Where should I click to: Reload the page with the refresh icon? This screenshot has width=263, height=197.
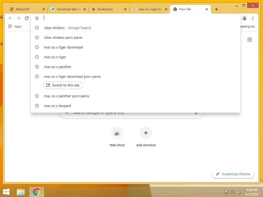pos(27,18)
